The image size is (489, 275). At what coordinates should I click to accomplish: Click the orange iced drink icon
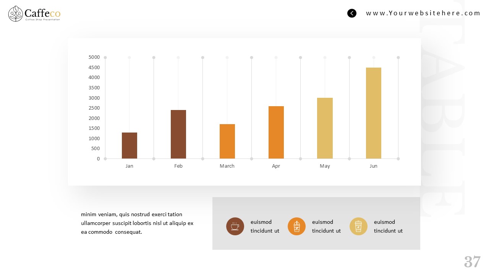pos(296,226)
